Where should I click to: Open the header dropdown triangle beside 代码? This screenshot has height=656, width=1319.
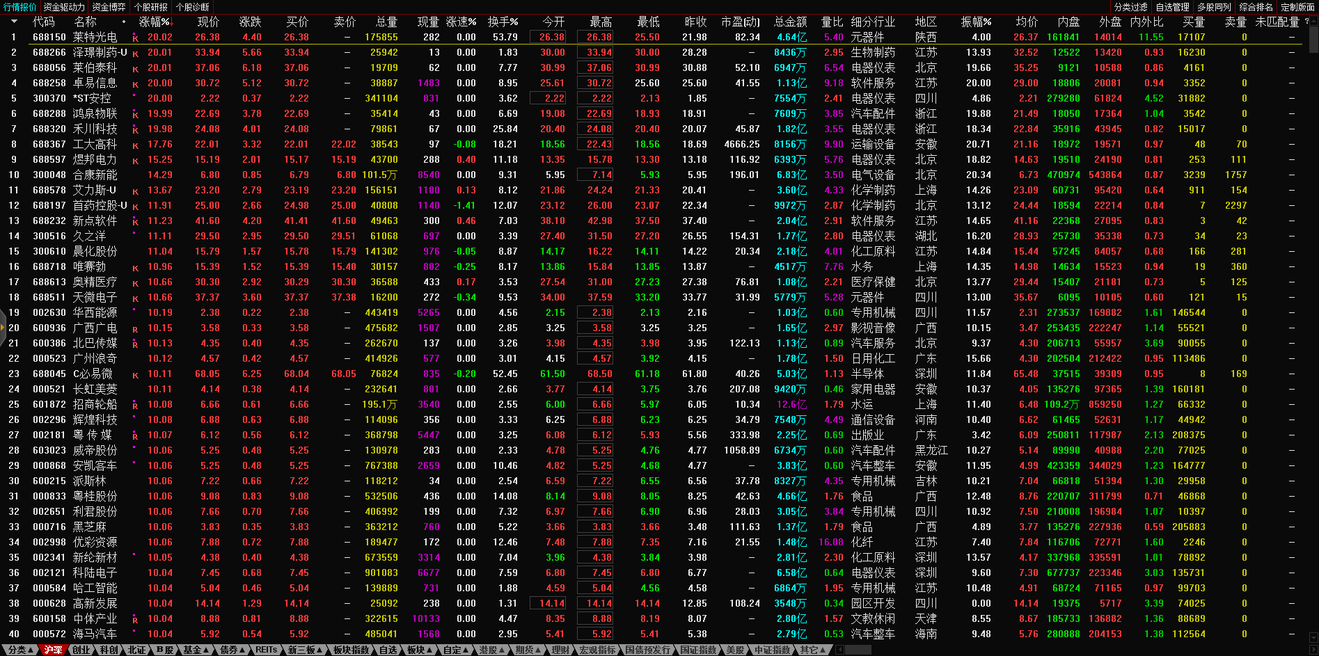tap(14, 22)
